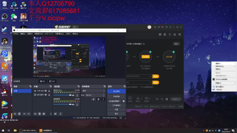
Task: Click the blue Stop Streaming button in OBS
Action: tap(116, 91)
